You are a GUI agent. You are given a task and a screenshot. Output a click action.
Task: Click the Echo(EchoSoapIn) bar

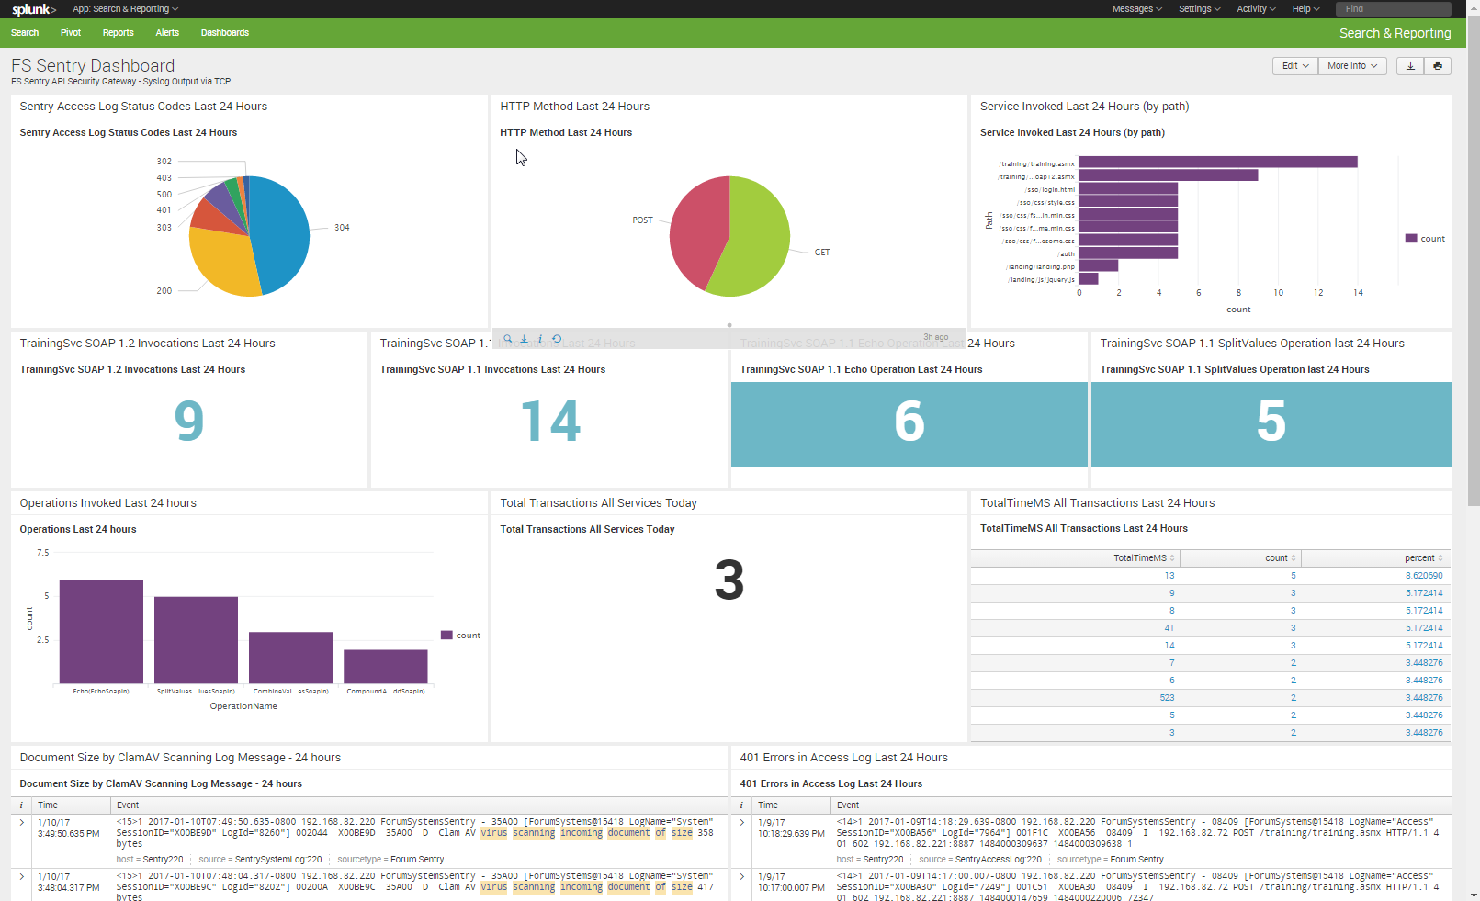tap(101, 632)
